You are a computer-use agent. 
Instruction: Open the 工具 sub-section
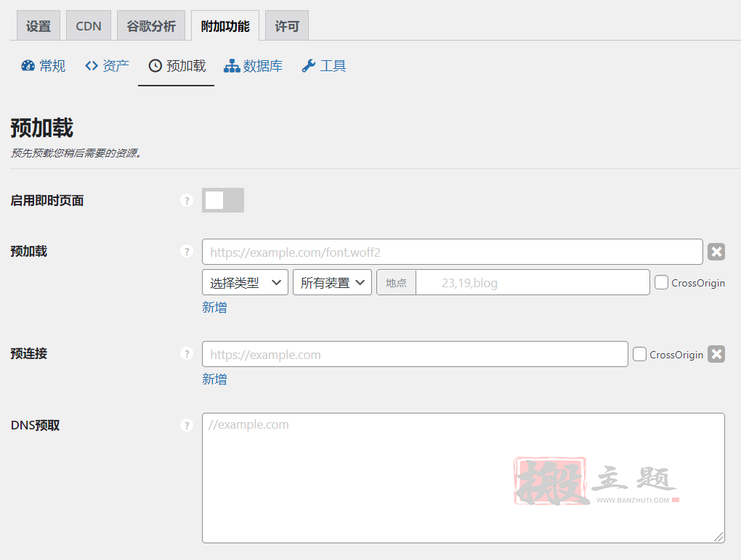point(324,66)
